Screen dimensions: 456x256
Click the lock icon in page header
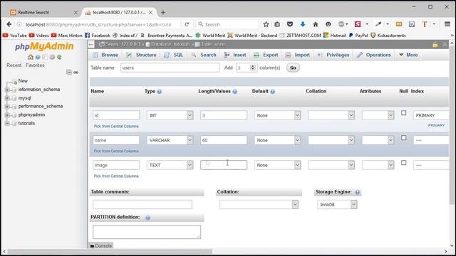point(435,44)
